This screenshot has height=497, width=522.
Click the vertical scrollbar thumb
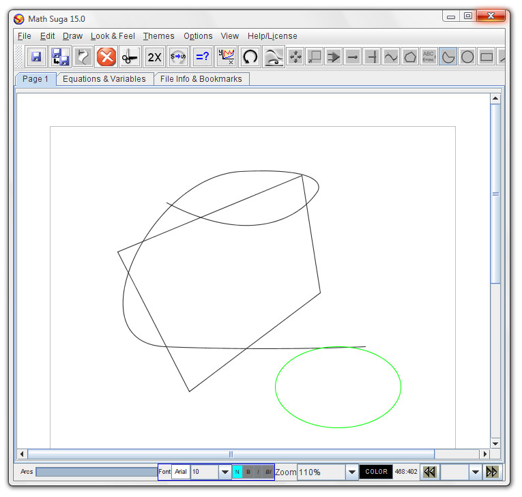(x=495, y=194)
